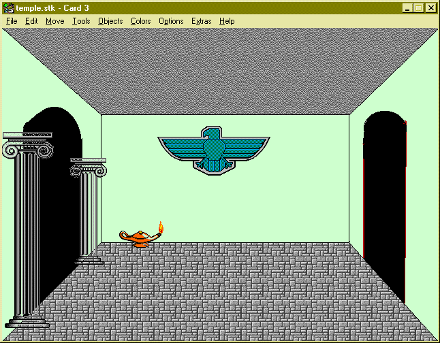
Task: Click the tall front Ionic column
Action: tap(27, 230)
